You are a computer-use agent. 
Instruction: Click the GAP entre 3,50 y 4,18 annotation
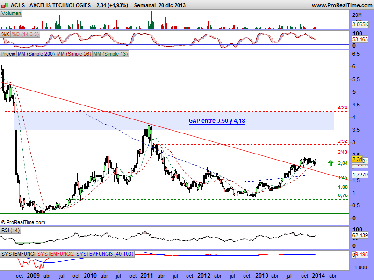(x=217, y=121)
